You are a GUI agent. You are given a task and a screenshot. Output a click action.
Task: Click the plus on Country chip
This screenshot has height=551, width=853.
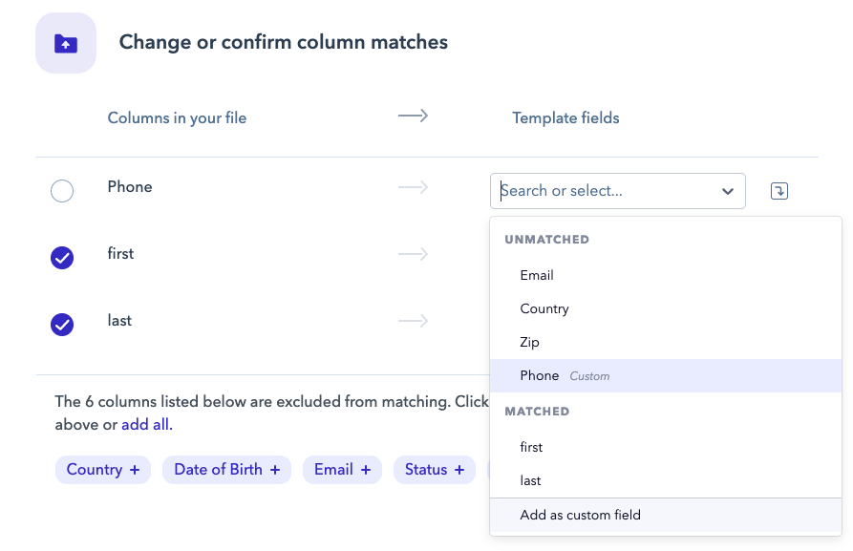pyautogui.click(x=135, y=470)
